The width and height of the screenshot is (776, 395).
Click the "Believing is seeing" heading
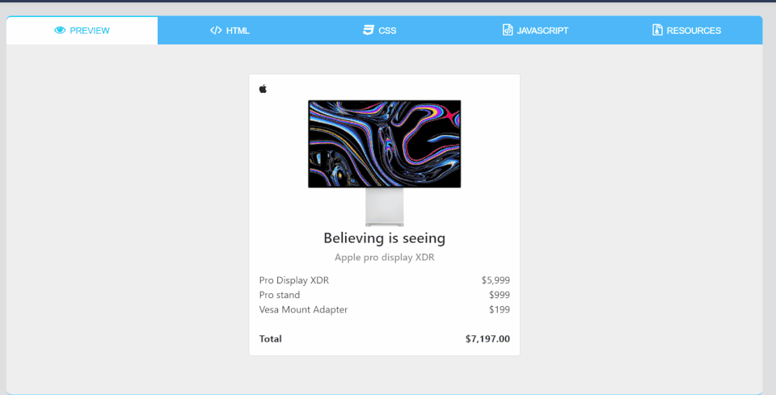click(384, 238)
